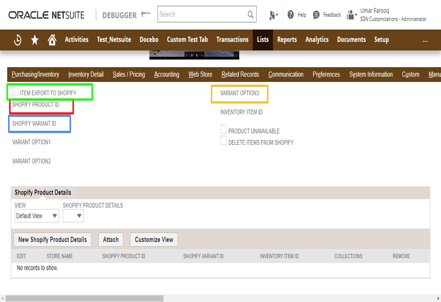Click the Variant Option1 field label
The height and width of the screenshot is (302, 441).
click(x=31, y=142)
